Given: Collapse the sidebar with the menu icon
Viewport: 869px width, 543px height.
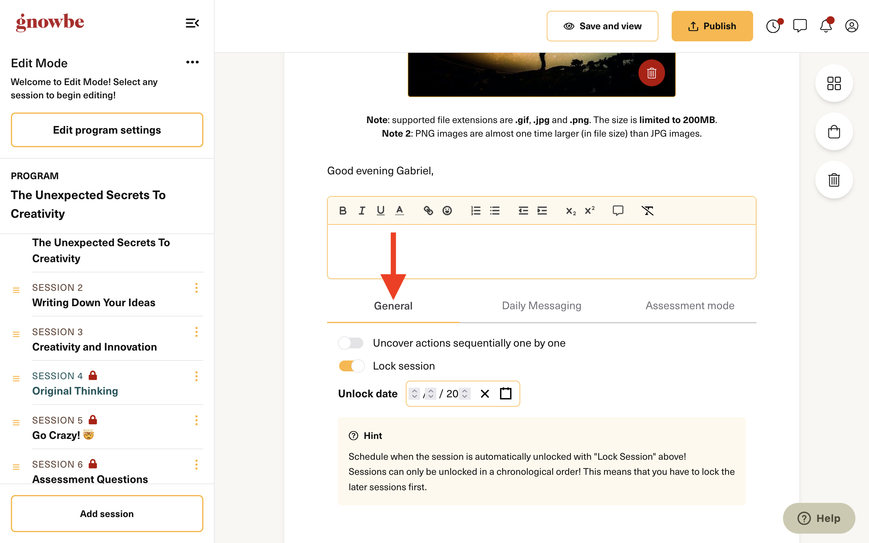Looking at the screenshot, I should pos(192,23).
